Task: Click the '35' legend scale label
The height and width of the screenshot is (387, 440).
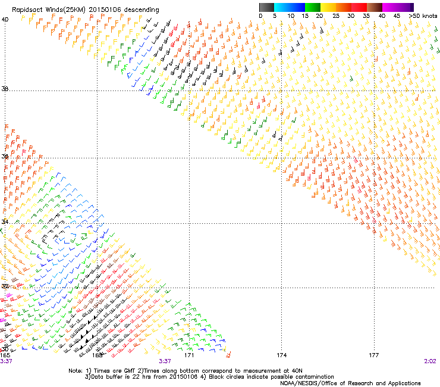Action: (x=366, y=16)
